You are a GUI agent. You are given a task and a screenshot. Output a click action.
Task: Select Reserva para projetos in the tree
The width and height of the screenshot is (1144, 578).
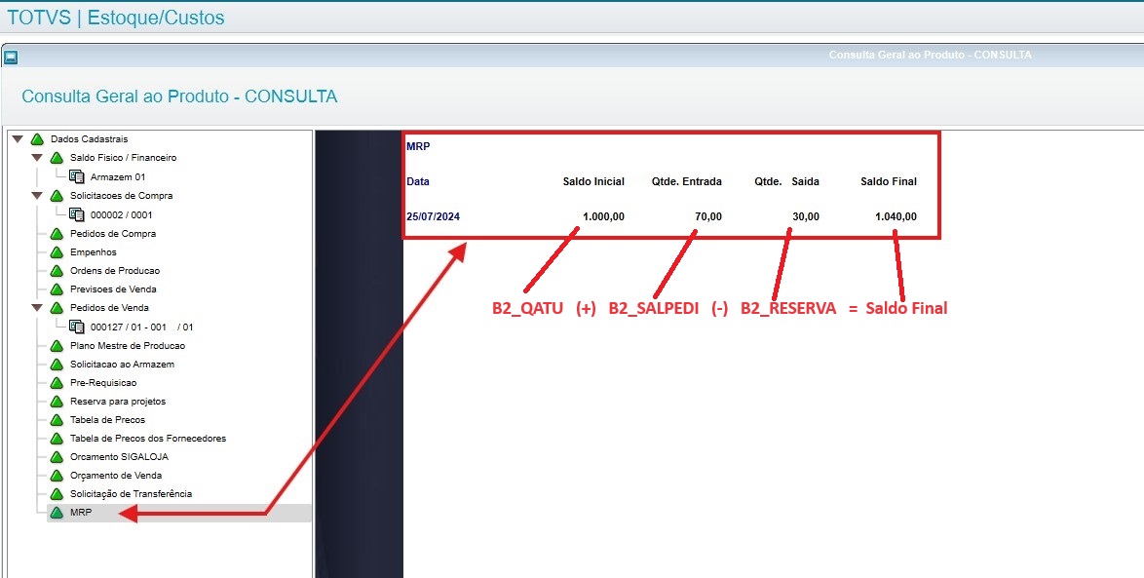[118, 402]
